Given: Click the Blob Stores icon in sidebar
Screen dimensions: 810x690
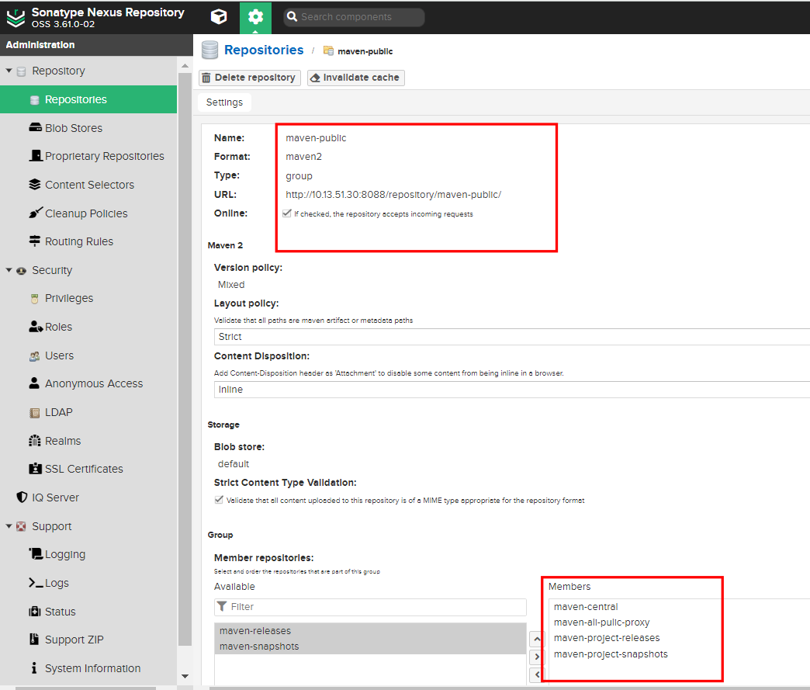Looking at the screenshot, I should click(34, 128).
